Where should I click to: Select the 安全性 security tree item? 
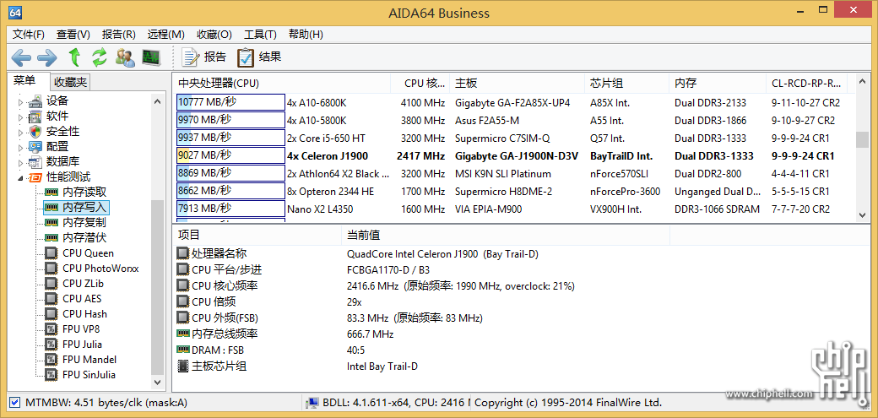[62, 132]
